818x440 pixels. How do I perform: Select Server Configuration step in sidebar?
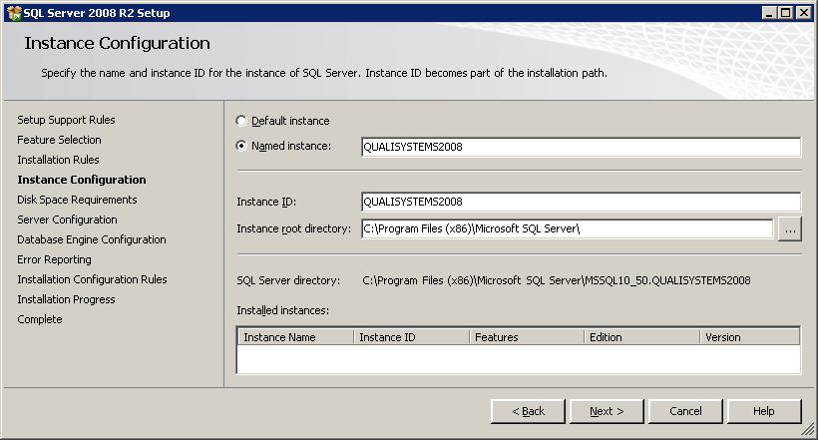pos(67,220)
